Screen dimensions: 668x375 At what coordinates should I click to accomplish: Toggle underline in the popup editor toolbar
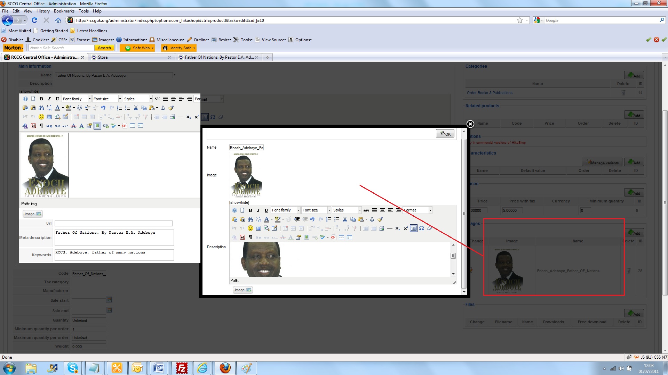[x=266, y=210]
